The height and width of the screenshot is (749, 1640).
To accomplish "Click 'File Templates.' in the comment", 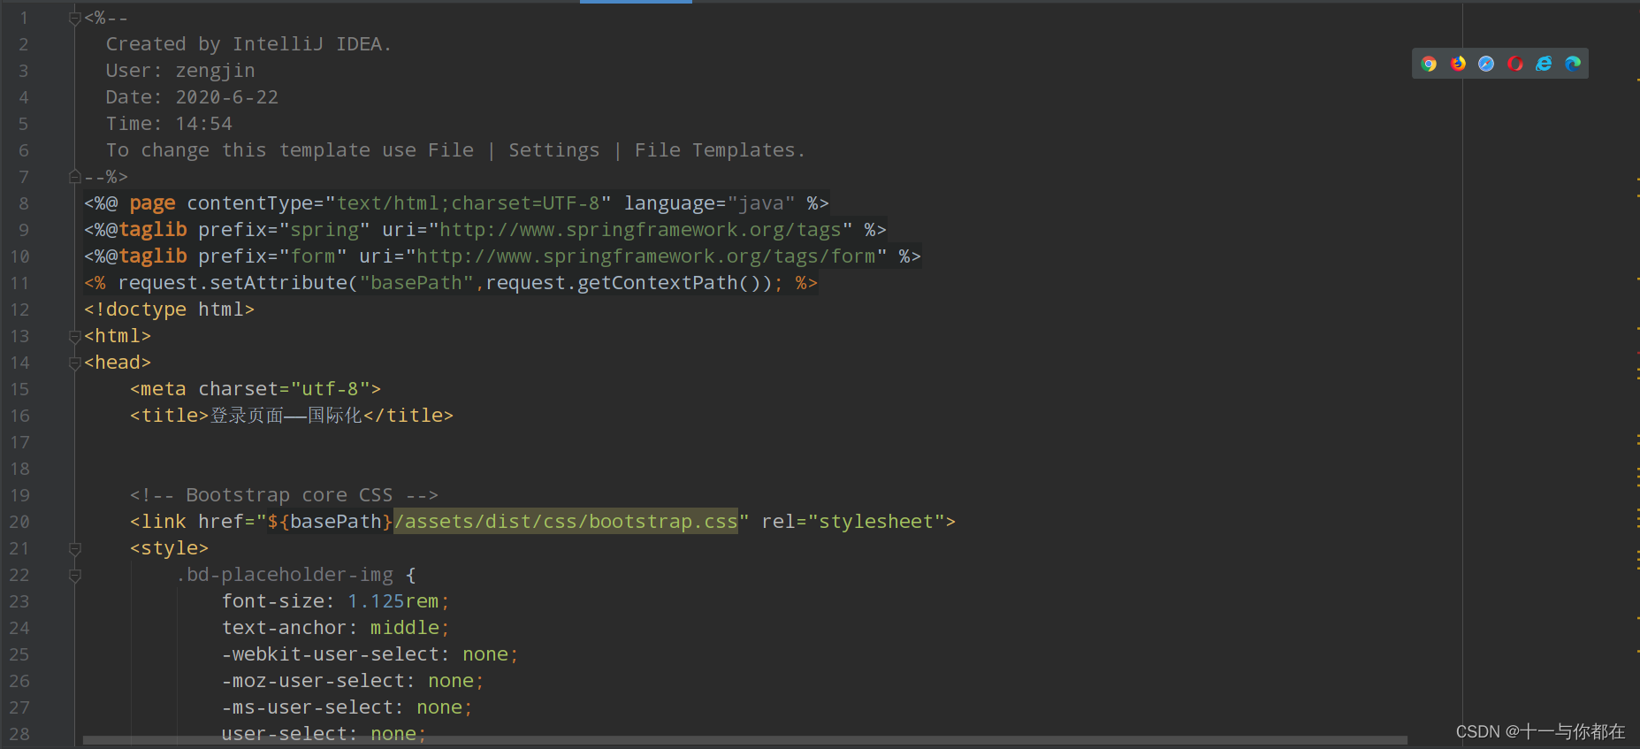I will [x=720, y=150].
